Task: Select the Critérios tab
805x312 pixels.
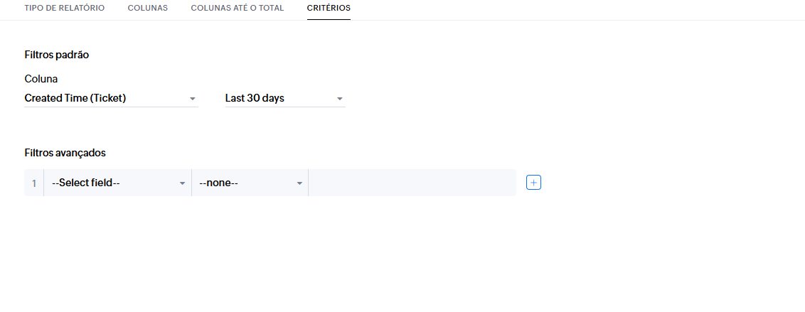Action: click(329, 8)
